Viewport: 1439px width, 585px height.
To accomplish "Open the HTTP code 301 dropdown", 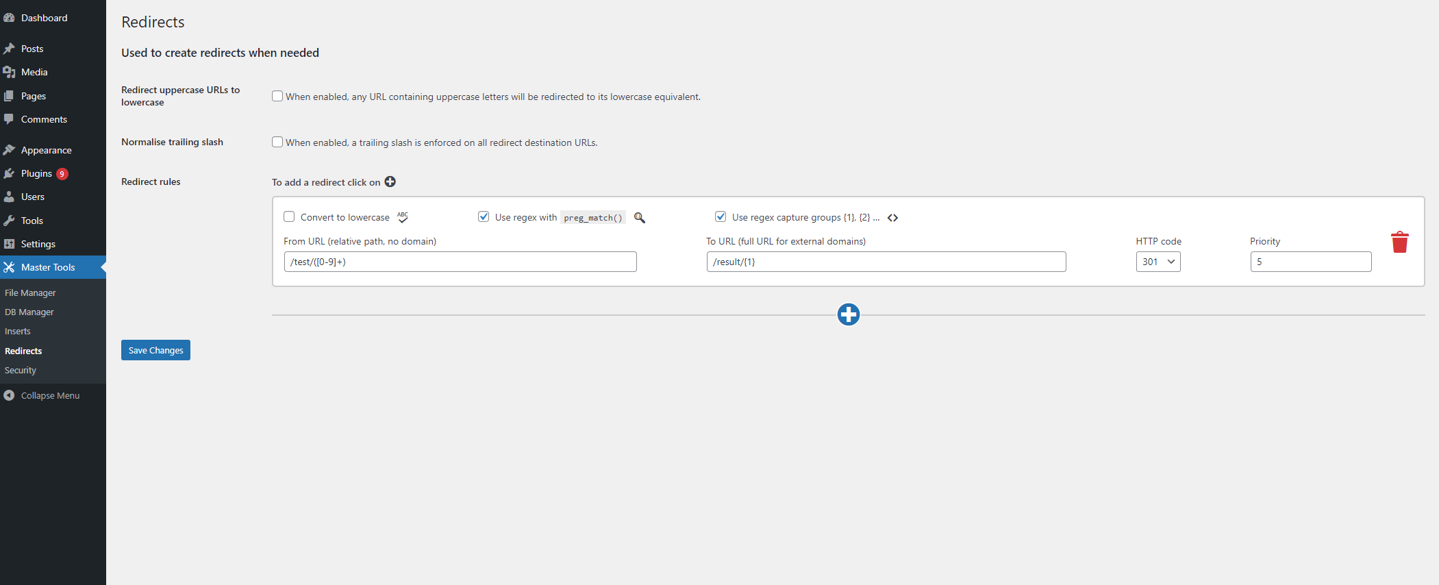I will [x=1158, y=262].
